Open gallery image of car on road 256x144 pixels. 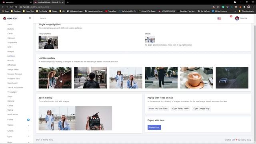(232, 78)
